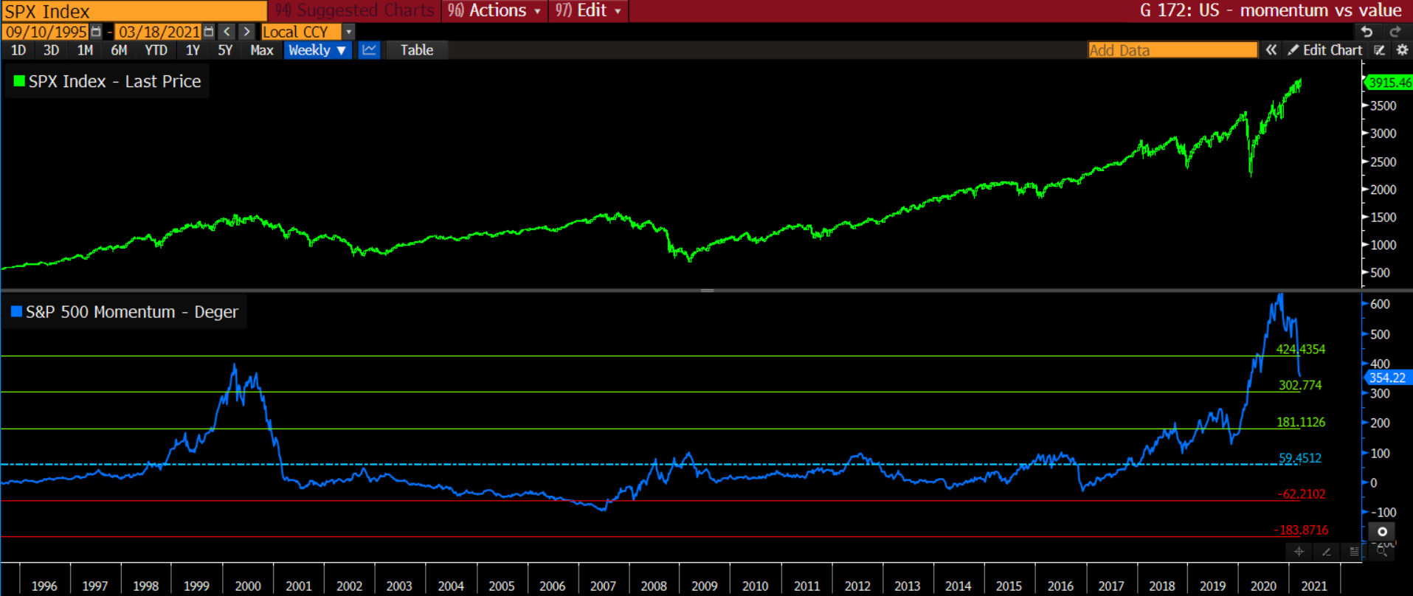The height and width of the screenshot is (596, 1413).
Task: Step date range forward with right arrow
Action: tap(247, 32)
